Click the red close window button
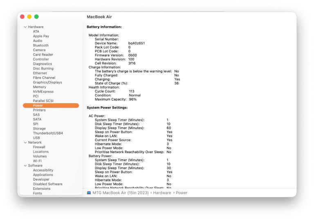The image size is (314, 220). [x=22, y=17]
